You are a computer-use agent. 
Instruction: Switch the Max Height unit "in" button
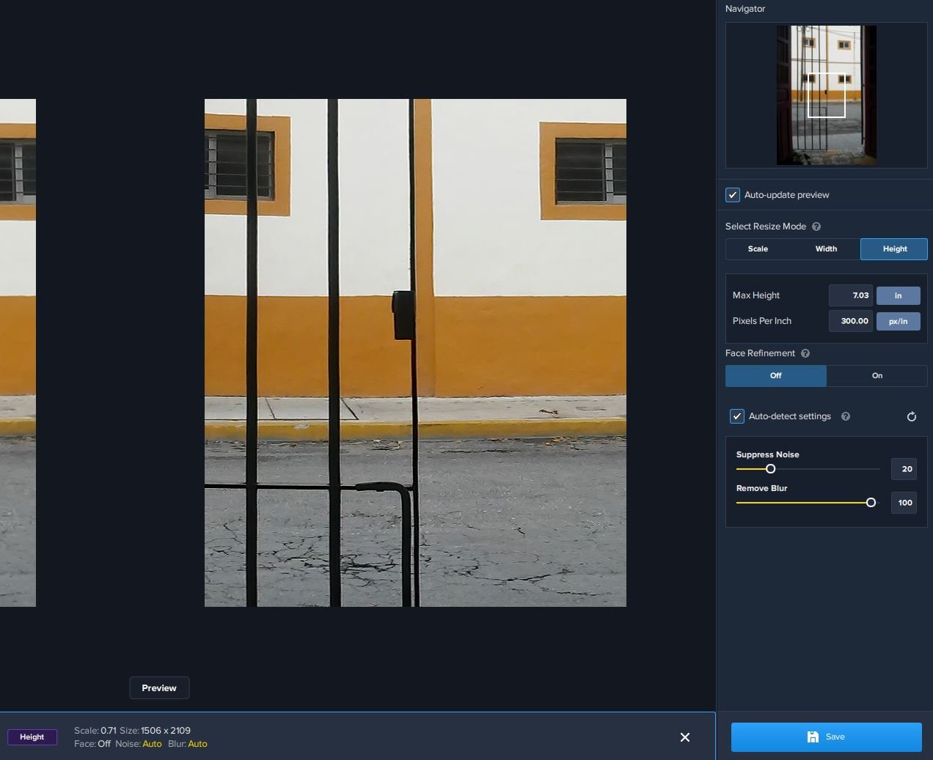pyautogui.click(x=898, y=296)
